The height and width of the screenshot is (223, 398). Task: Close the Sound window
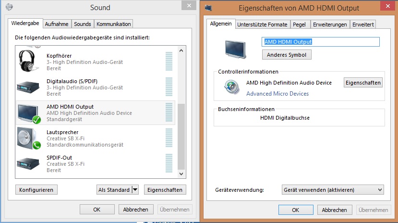(189, 5)
